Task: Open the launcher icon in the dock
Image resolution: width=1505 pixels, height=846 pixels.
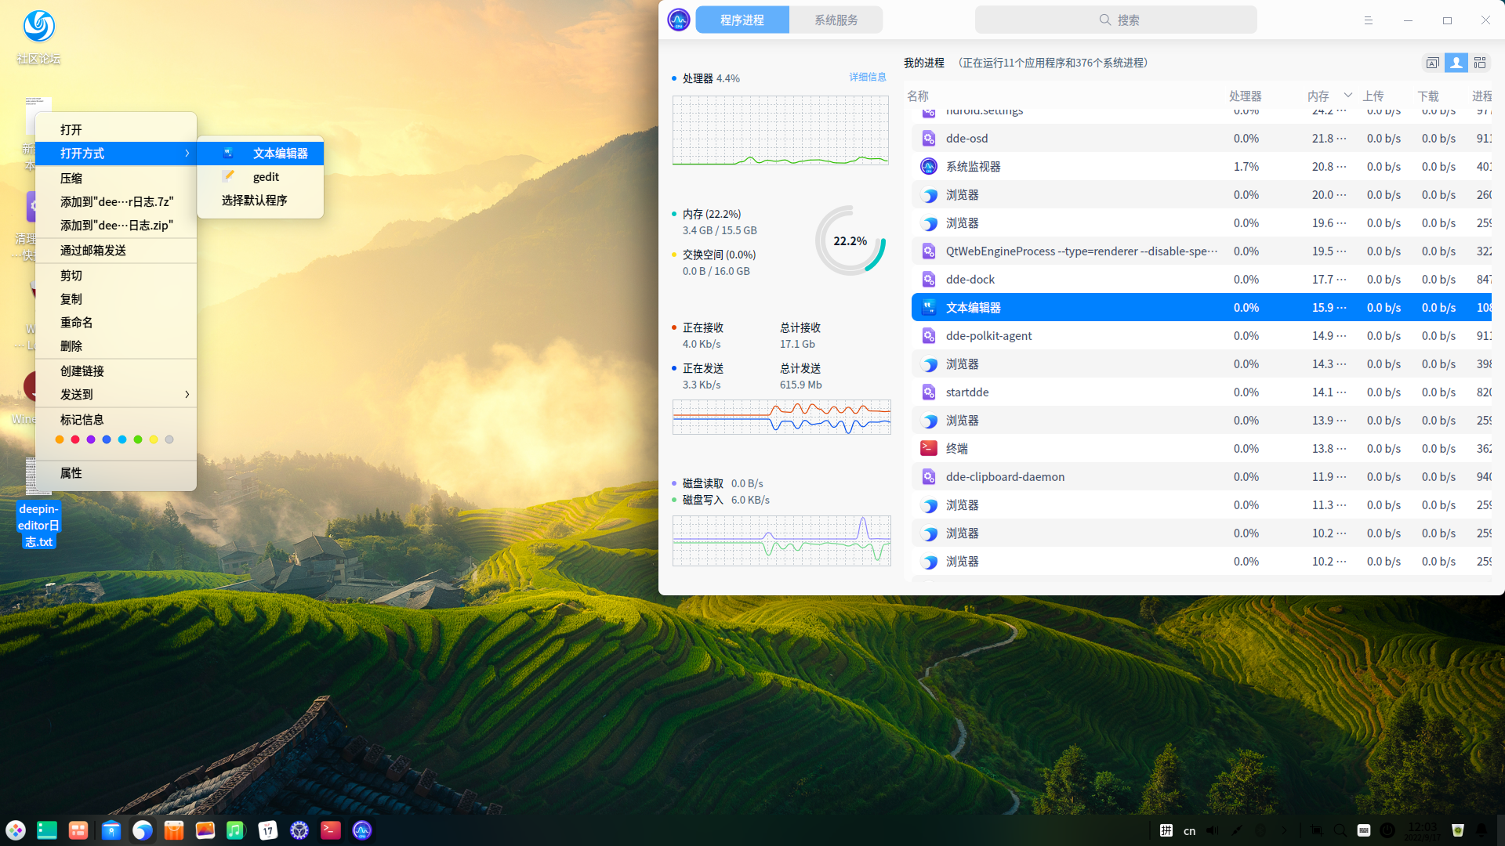Action: point(16,830)
